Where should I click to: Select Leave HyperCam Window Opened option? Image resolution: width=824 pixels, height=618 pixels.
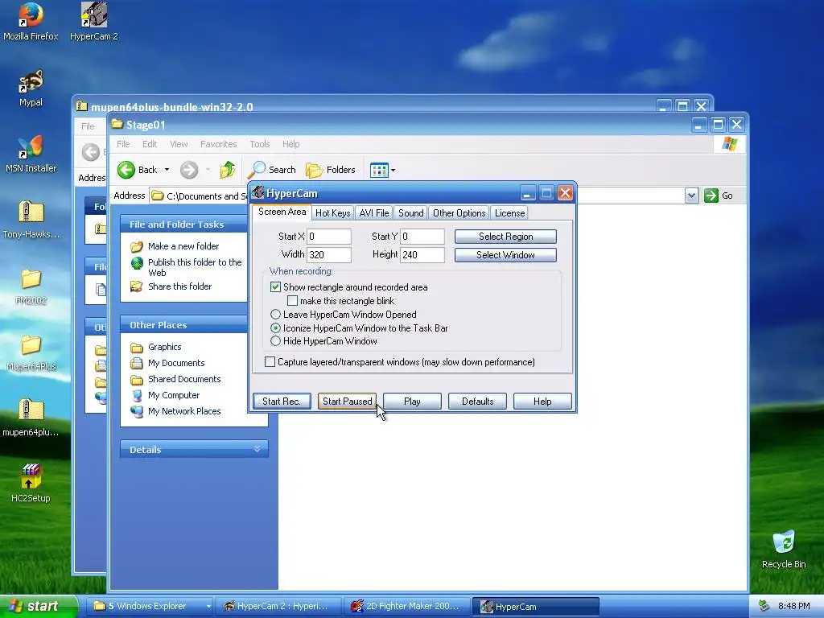275,315
